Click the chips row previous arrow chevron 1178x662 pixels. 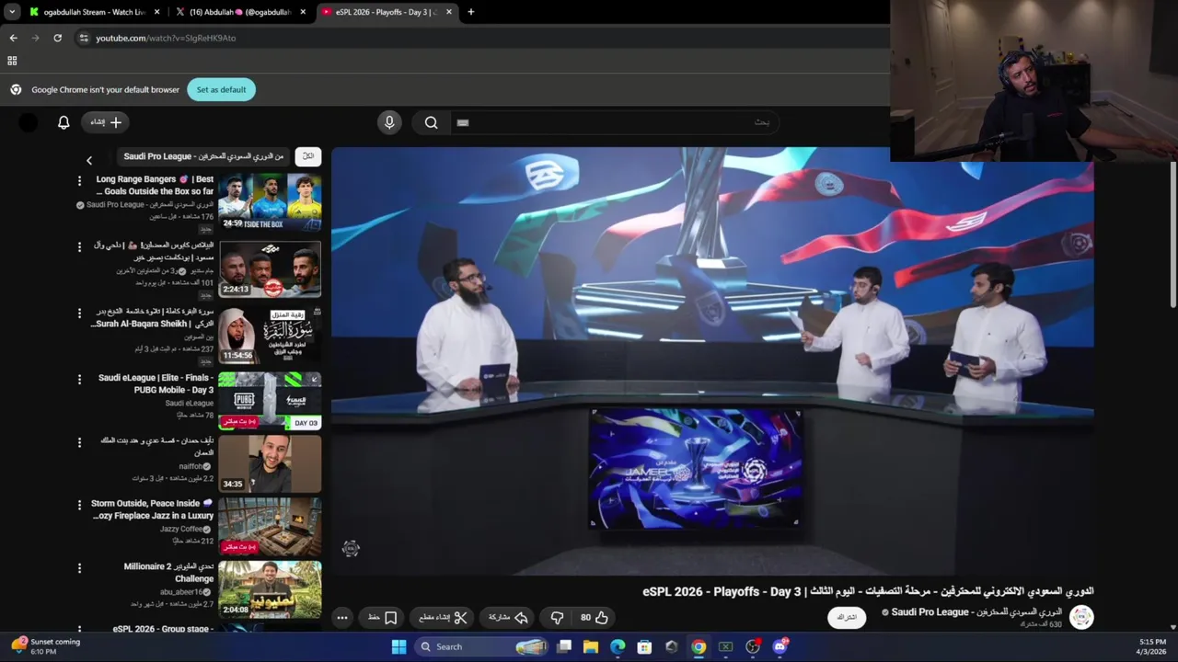tap(89, 160)
